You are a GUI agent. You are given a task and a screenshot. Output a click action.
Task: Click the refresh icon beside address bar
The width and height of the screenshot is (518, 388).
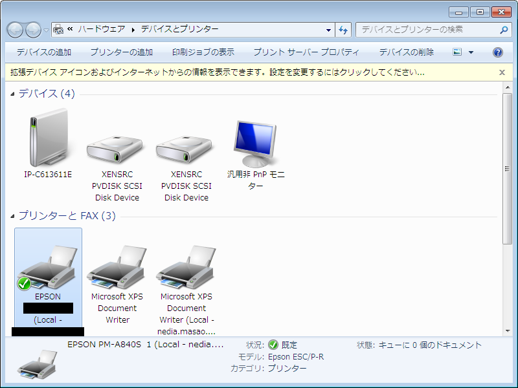pos(343,30)
